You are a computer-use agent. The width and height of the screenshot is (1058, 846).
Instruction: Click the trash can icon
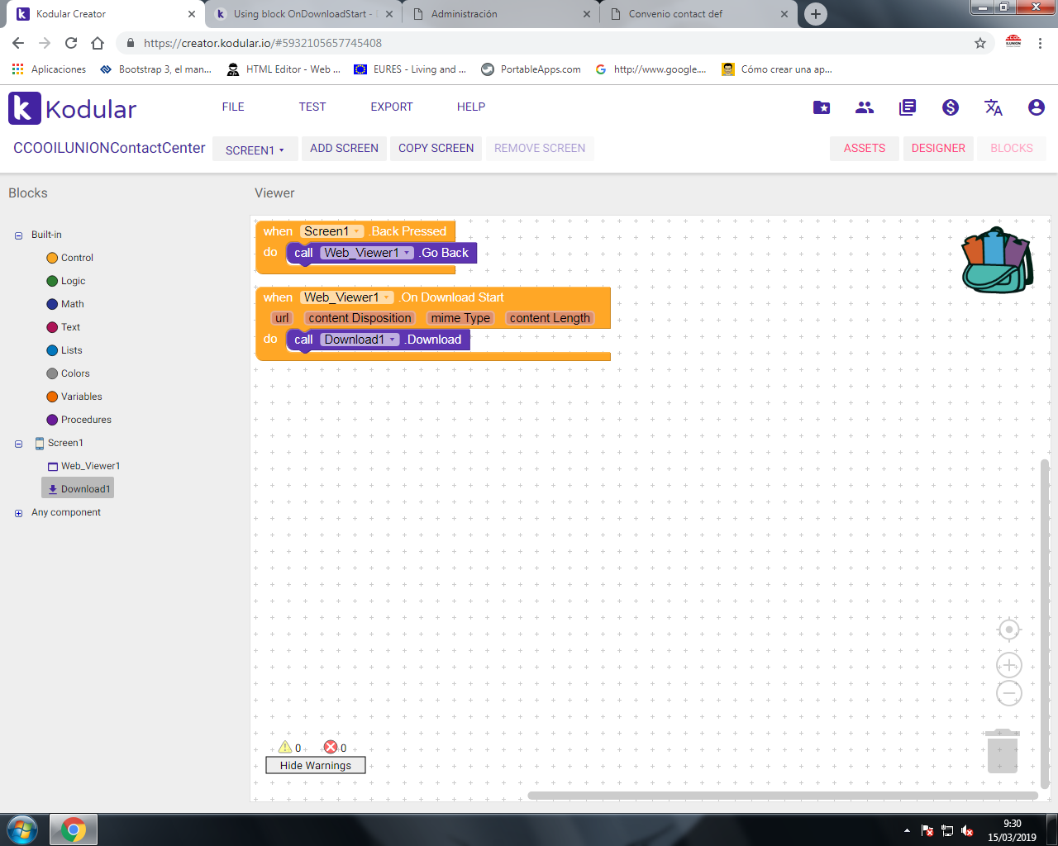[1002, 750]
